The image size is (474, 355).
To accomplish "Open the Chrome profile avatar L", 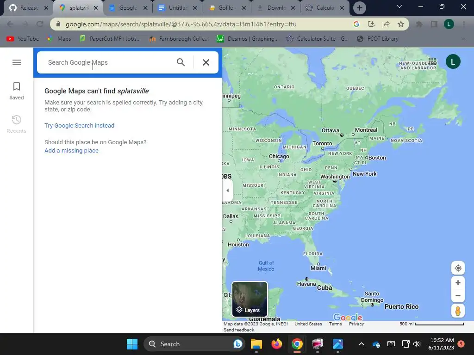I will click(x=449, y=24).
